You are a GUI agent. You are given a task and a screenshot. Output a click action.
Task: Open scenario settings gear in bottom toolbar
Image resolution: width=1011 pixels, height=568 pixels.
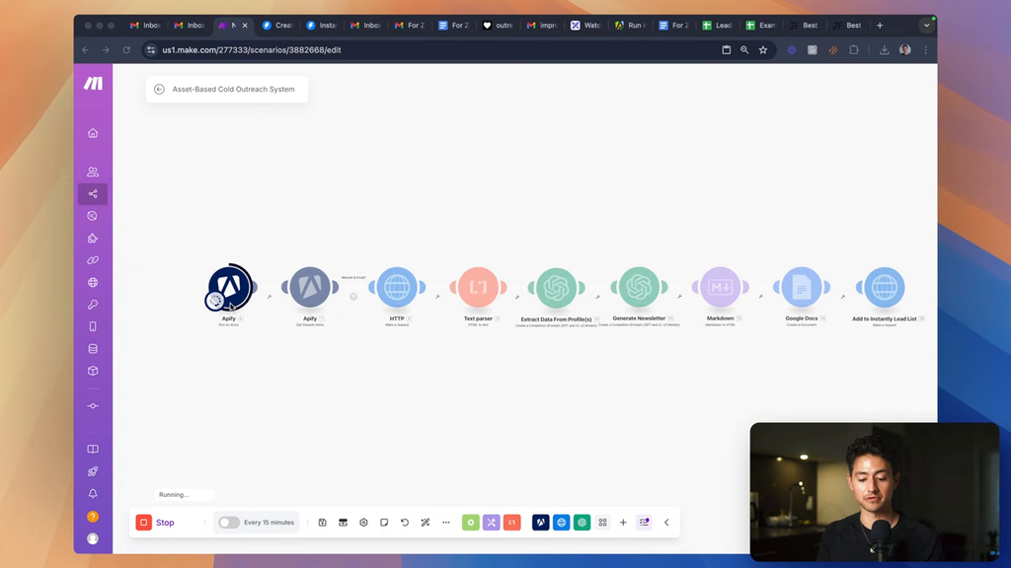[x=363, y=523]
